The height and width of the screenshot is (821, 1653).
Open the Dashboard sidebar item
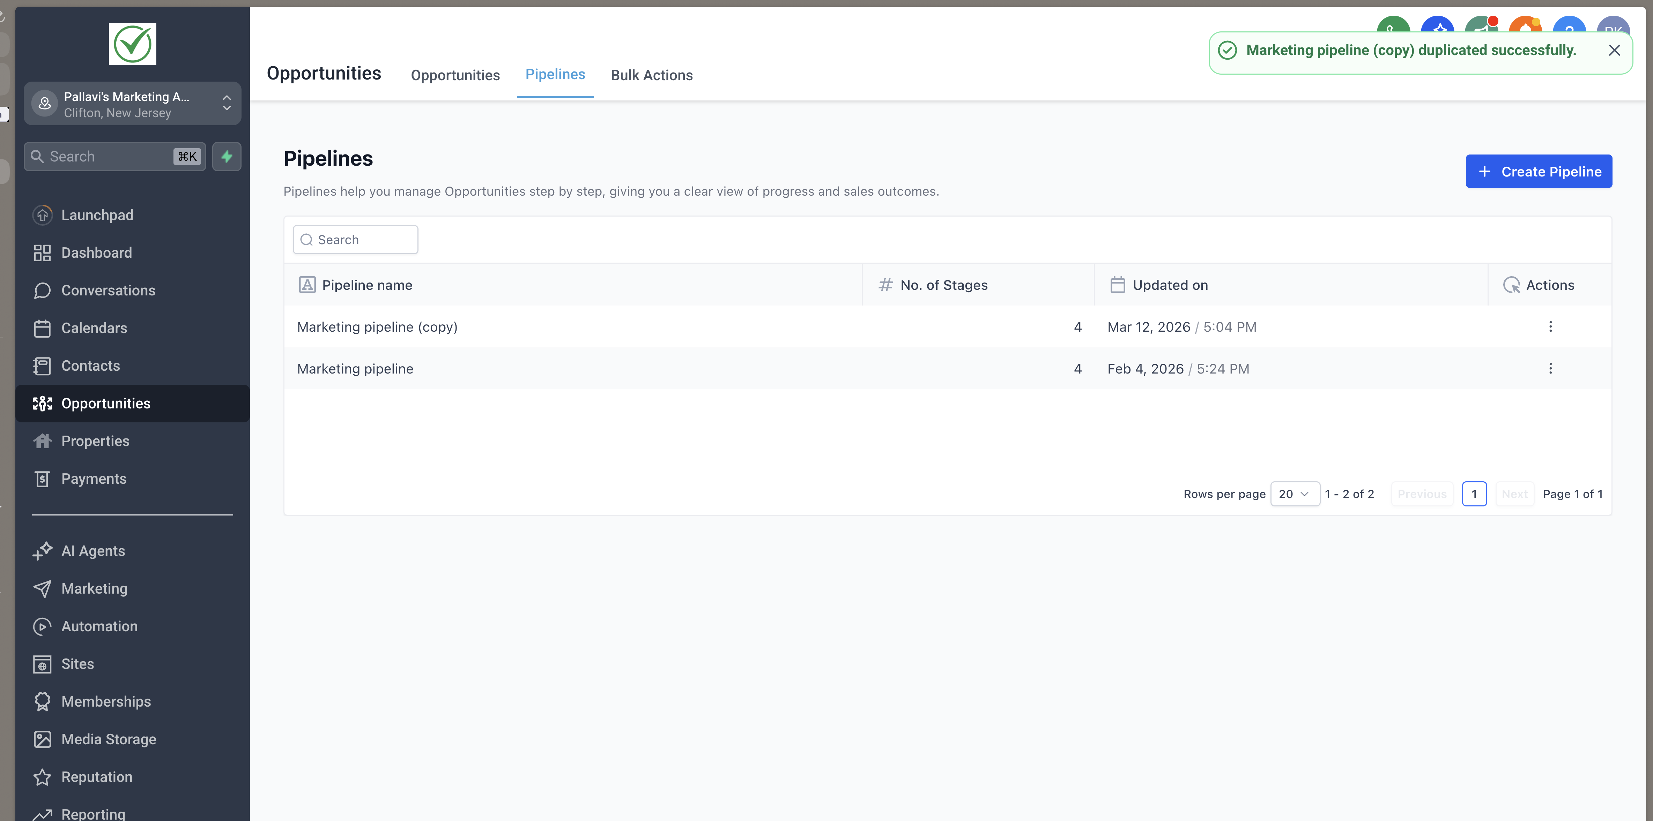tap(96, 253)
